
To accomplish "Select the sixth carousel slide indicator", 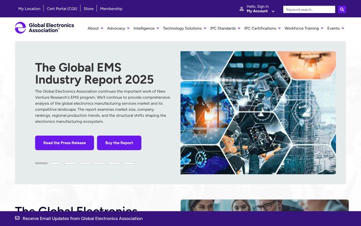I will click(x=114, y=163).
